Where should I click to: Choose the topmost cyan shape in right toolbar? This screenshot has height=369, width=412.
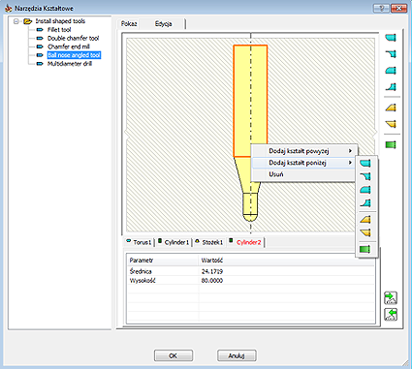point(391,38)
